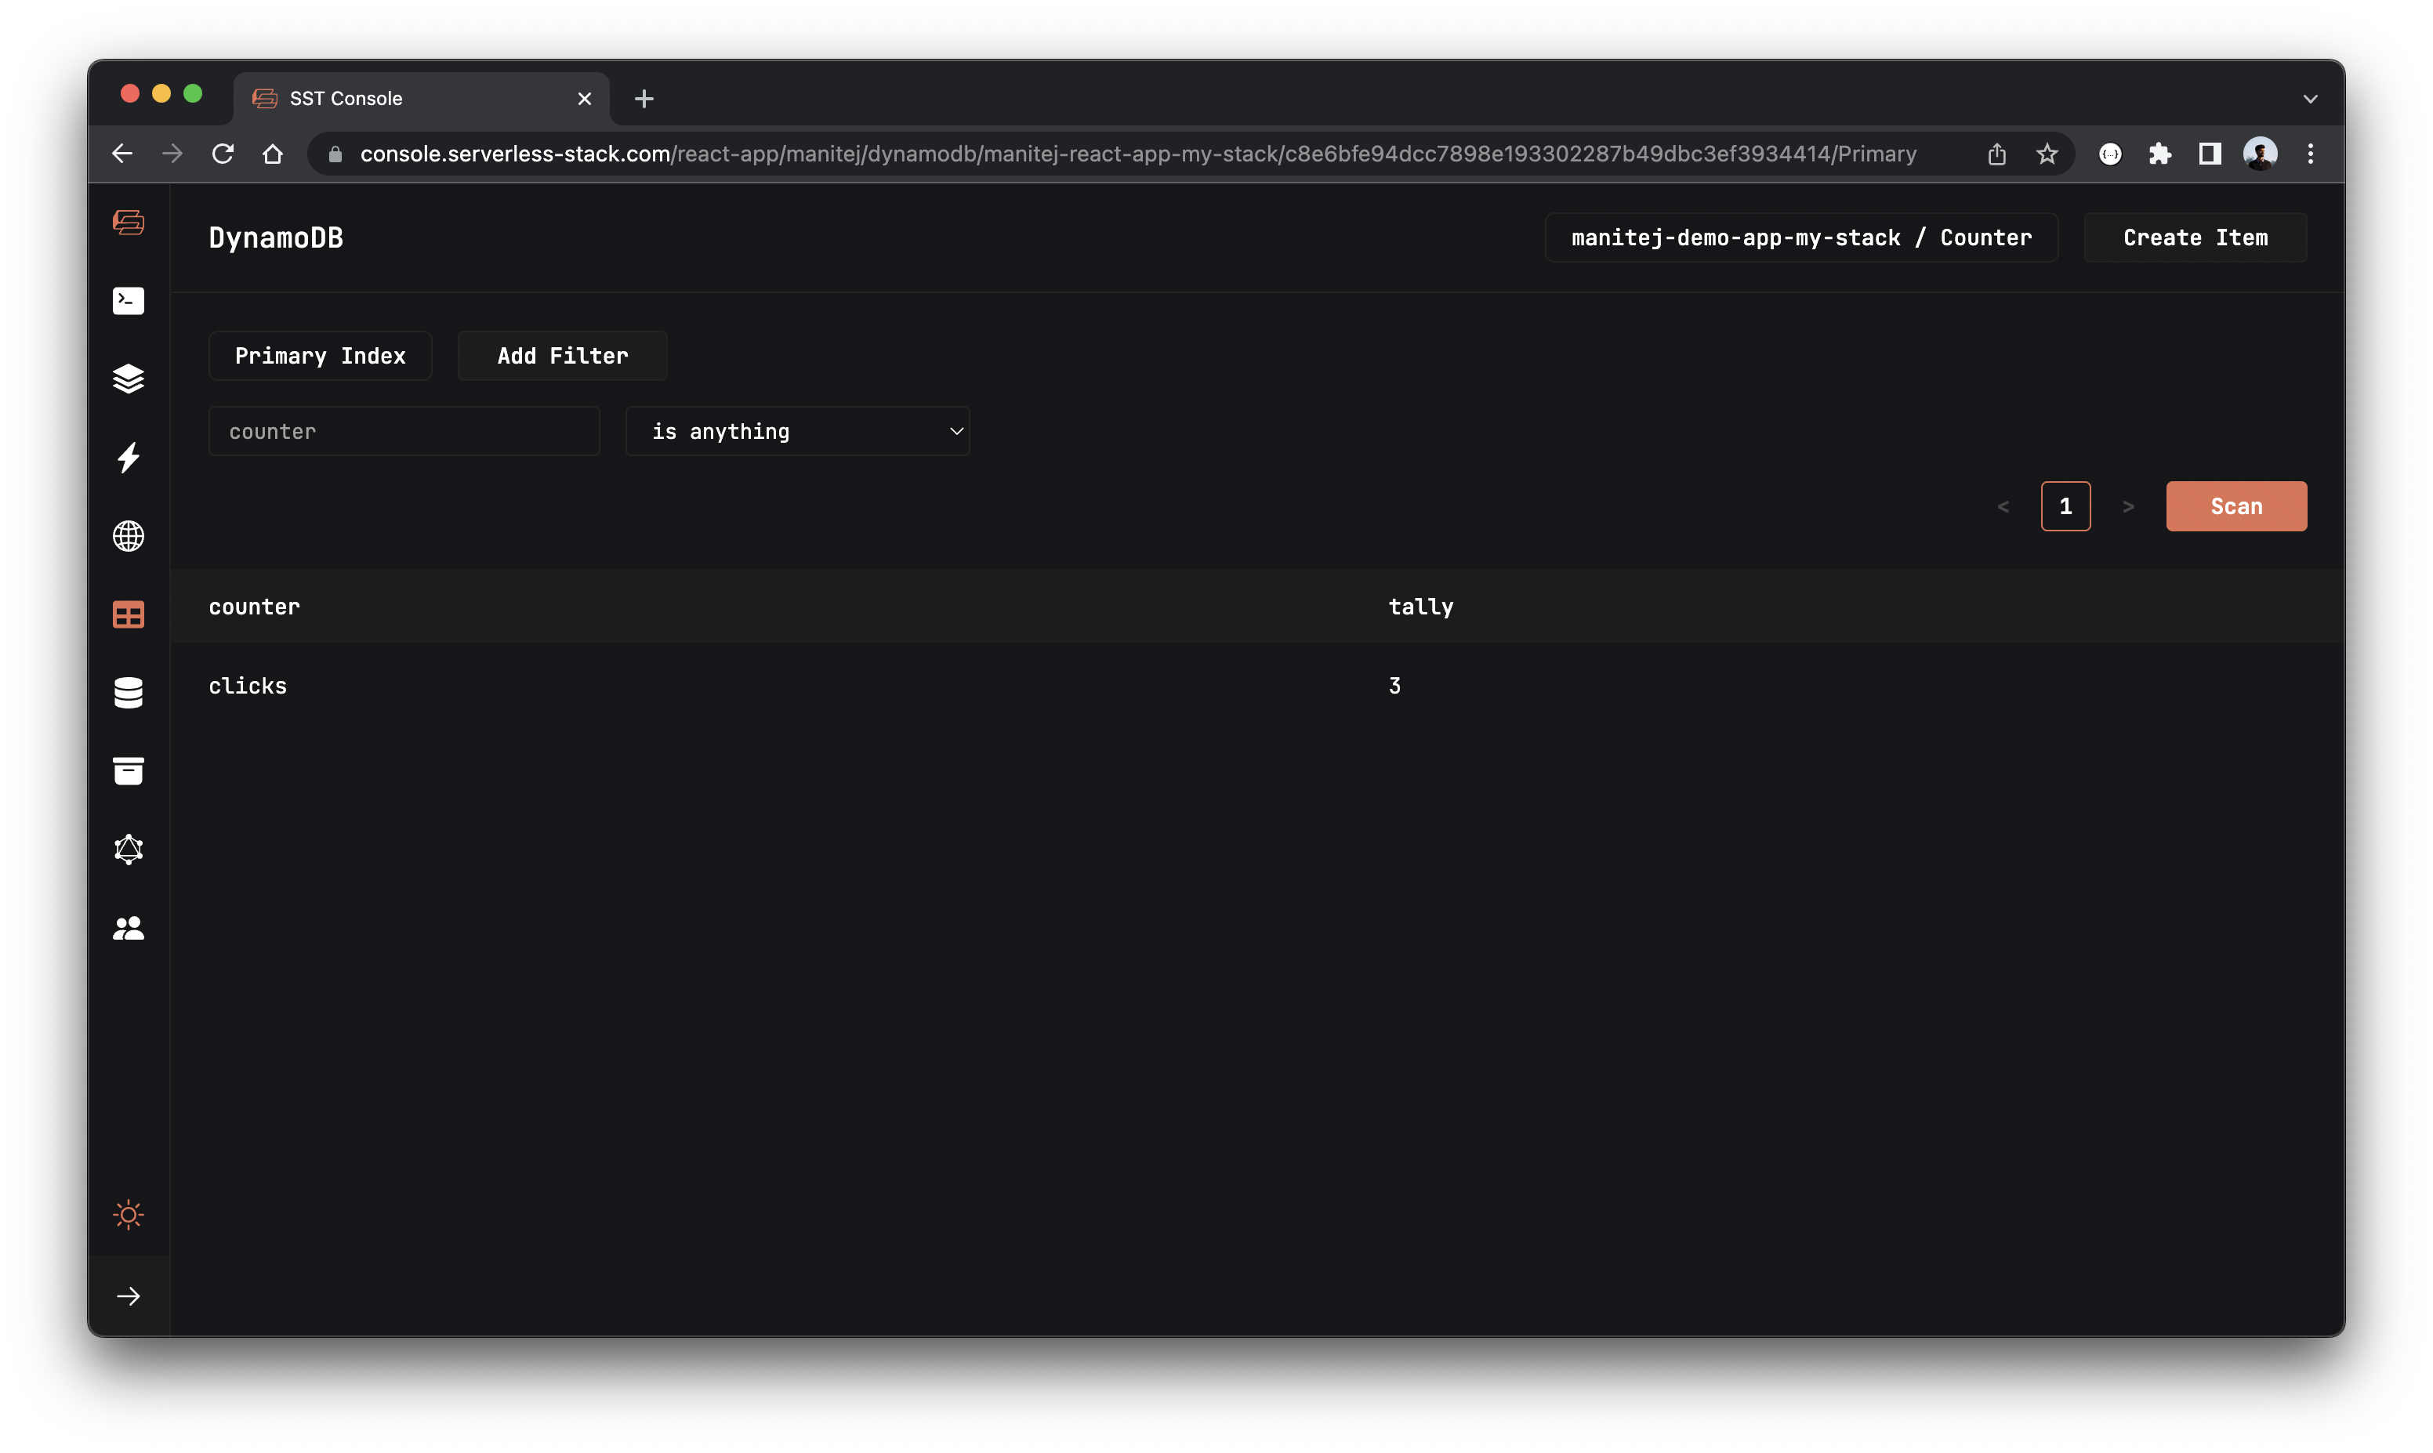Click the settings/light mode icon at bottom

click(x=129, y=1214)
